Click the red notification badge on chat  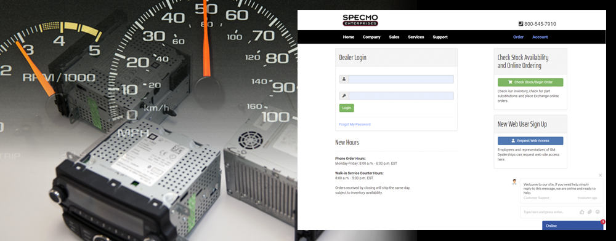pyautogui.click(x=603, y=222)
